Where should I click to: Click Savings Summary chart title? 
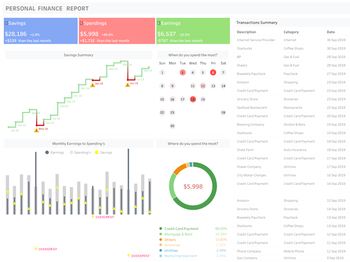78,55
